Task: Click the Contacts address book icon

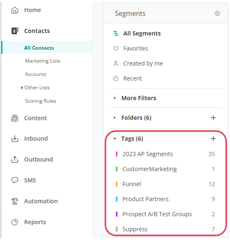Action: (15, 31)
